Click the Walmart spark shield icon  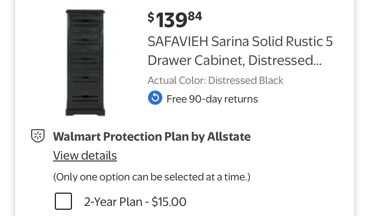pyautogui.click(x=38, y=136)
